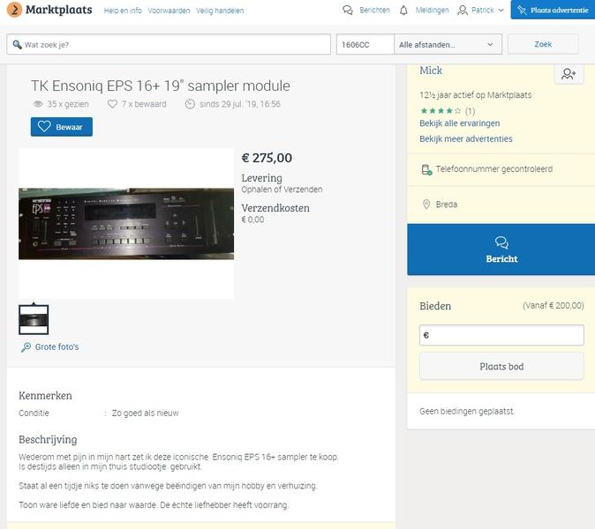Open the main Ensoniq sampler photo
The height and width of the screenshot is (529, 595).
point(126,224)
